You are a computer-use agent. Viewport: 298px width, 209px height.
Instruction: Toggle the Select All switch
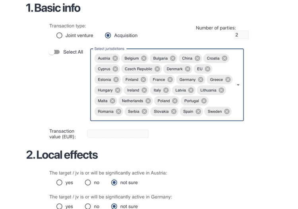(54, 52)
